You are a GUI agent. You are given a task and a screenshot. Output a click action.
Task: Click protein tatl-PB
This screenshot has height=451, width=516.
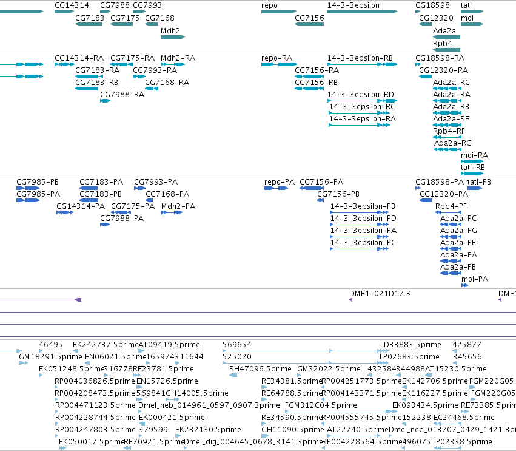click(x=479, y=183)
